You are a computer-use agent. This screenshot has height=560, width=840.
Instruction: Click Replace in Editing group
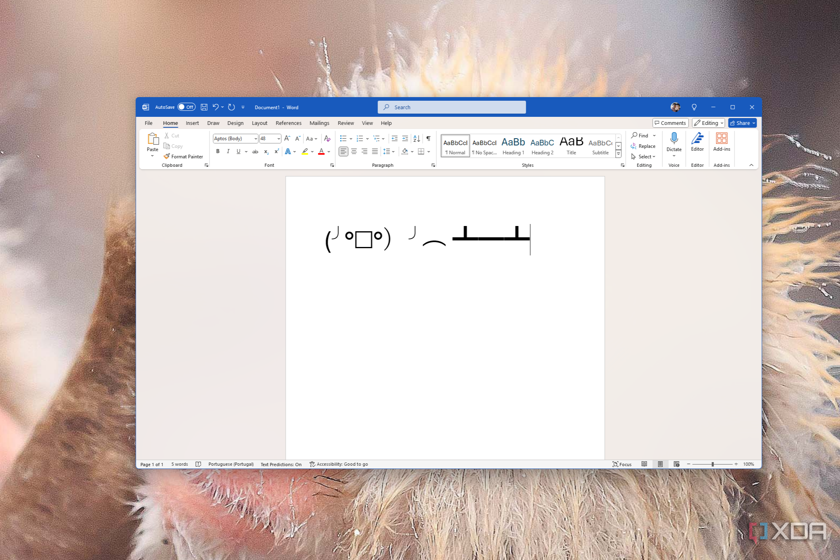coord(643,146)
